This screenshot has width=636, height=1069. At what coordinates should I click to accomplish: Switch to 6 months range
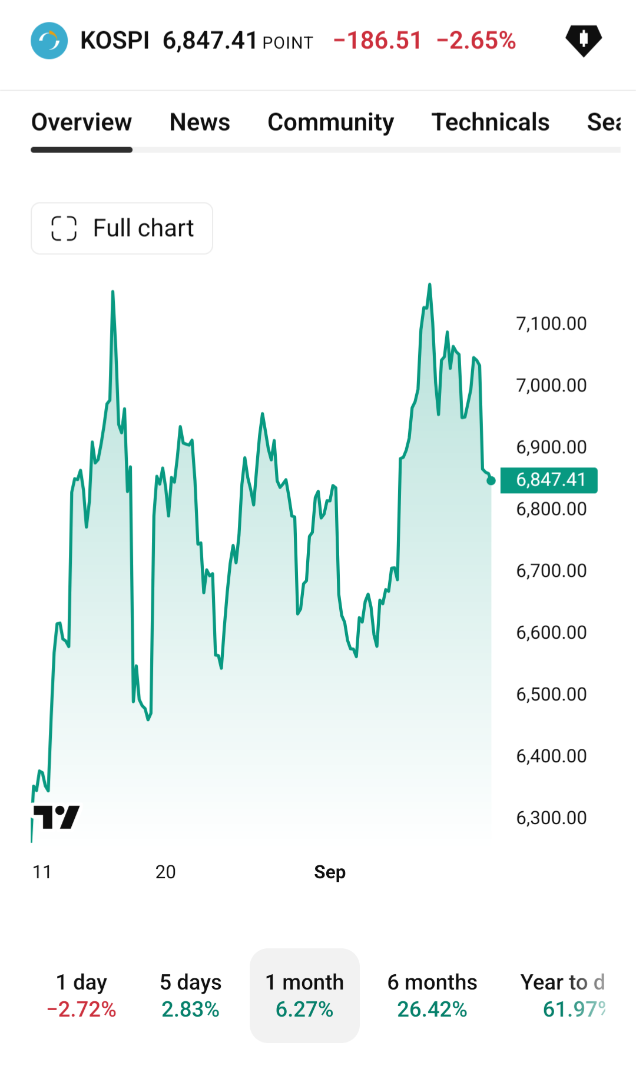point(432,995)
